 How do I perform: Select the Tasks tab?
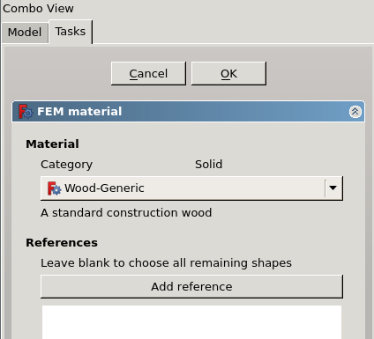71,32
